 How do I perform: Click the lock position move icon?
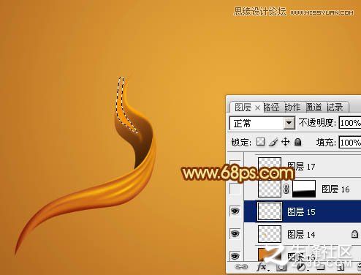(x=285, y=142)
